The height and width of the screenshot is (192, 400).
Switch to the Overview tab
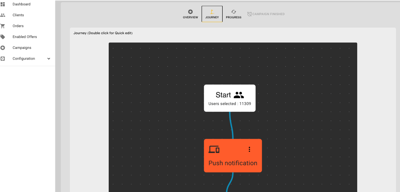pos(190,14)
